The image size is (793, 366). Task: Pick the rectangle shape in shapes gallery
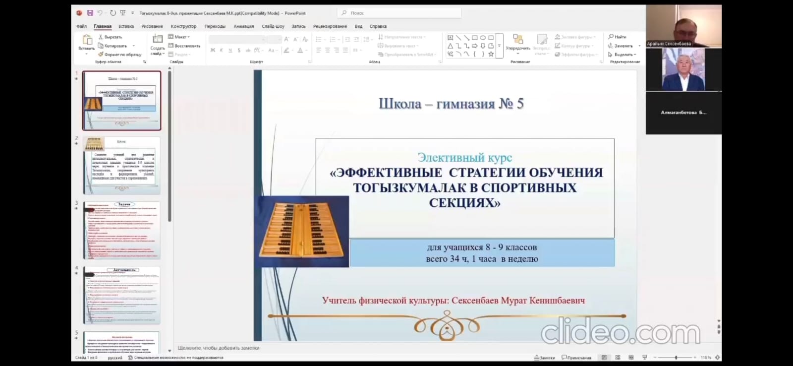(474, 38)
